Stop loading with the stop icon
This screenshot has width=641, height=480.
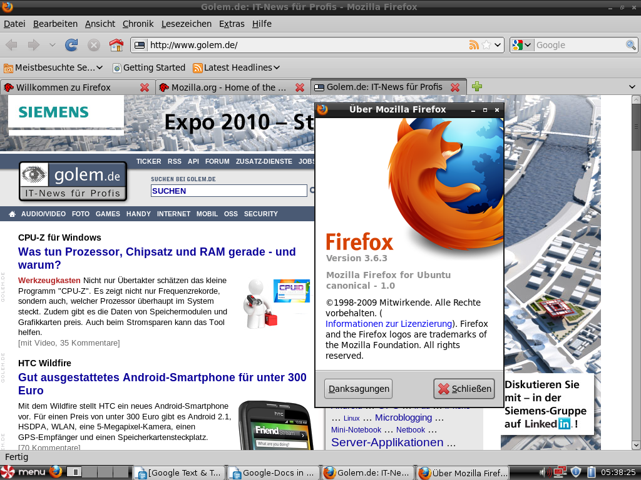pyautogui.click(x=94, y=44)
